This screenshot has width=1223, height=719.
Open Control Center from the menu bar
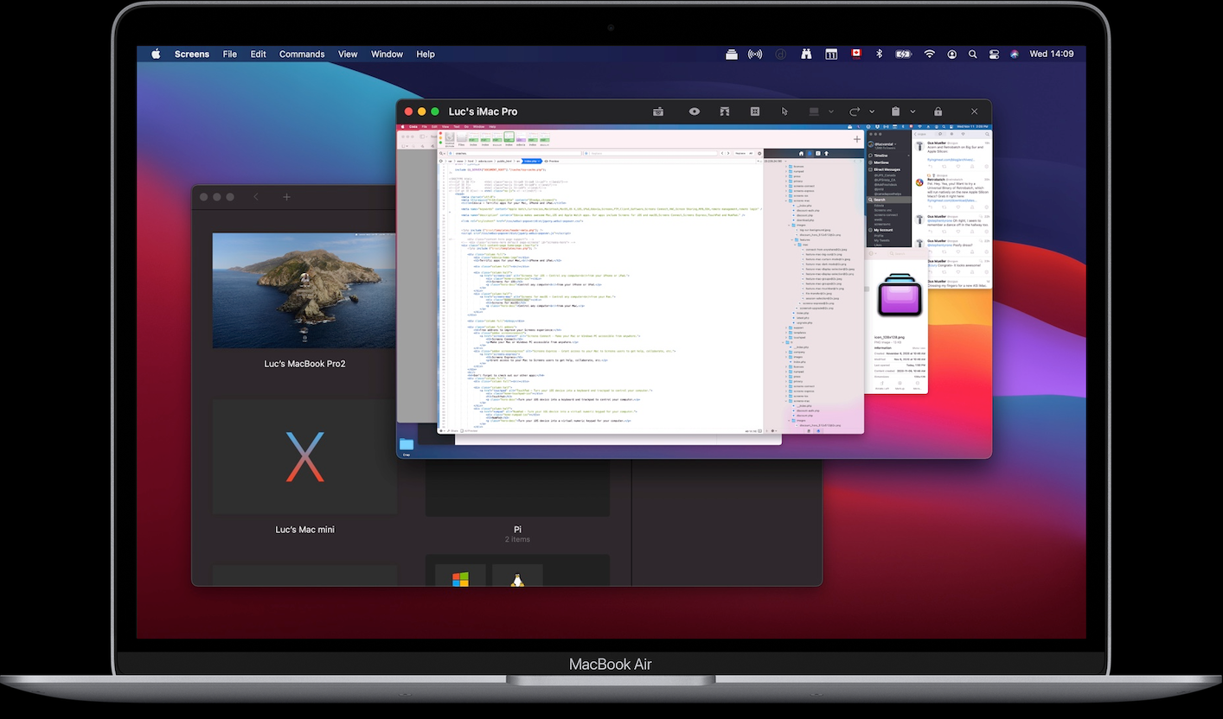tap(994, 54)
